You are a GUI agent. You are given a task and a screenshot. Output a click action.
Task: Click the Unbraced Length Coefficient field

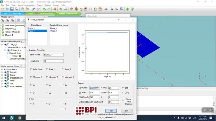[x=113, y=102]
